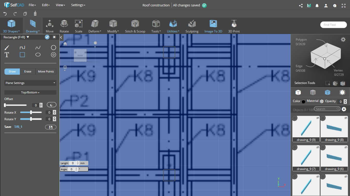Open the Color swatch picker
The image size is (350, 196).
tap(303, 101)
